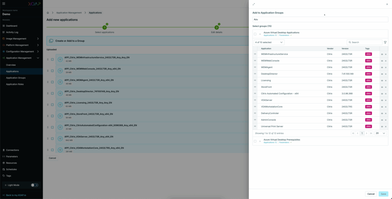Remove StoreFront using its X icon
Viewport: 392px width, 199px height.
(x=385, y=87)
